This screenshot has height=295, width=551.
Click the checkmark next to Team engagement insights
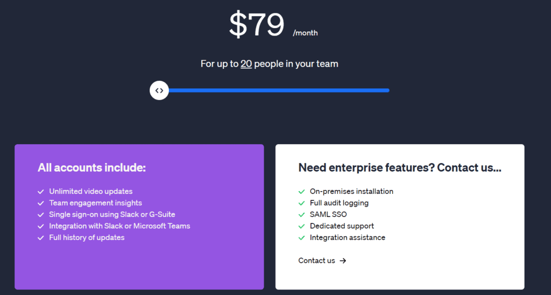point(40,203)
